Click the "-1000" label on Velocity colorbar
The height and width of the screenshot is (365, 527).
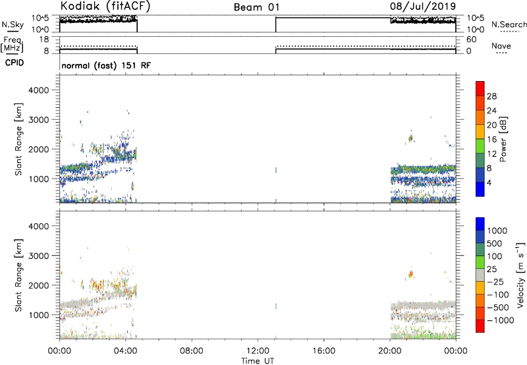point(500,320)
